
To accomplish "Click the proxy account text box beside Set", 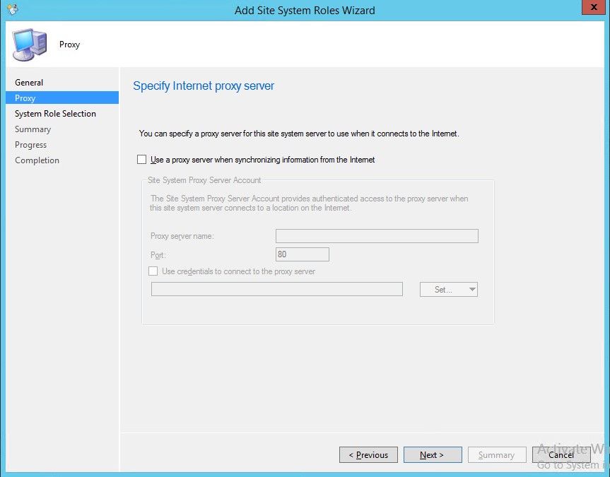I will tap(276, 289).
